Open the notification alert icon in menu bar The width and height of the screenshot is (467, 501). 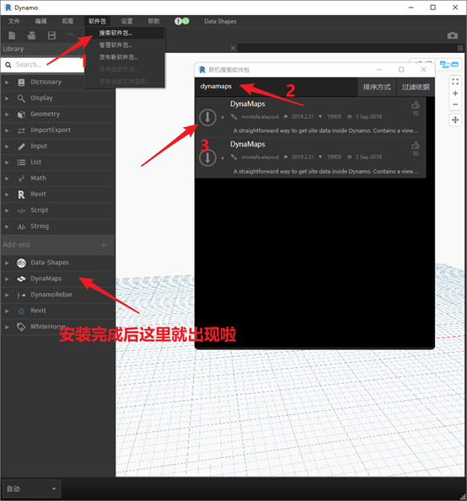(x=178, y=21)
